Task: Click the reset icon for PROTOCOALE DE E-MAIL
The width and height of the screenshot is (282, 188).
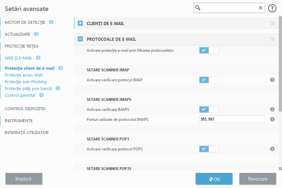Action: (x=272, y=39)
